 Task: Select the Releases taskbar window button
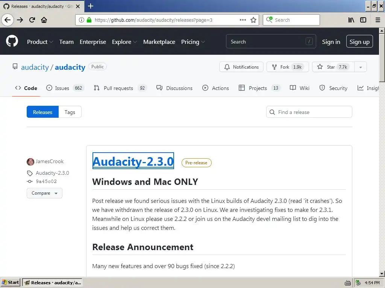pos(52,283)
